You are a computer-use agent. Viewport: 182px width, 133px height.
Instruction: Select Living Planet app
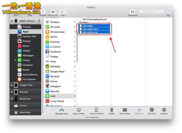[x=60, y=101]
